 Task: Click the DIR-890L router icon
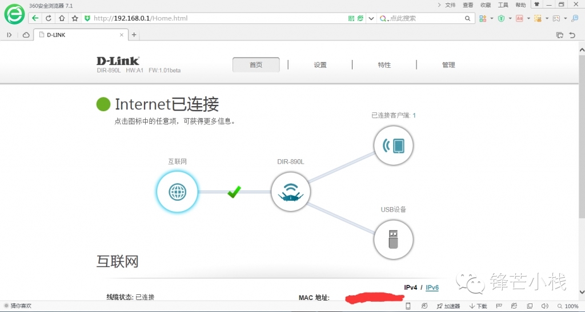coord(291,192)
